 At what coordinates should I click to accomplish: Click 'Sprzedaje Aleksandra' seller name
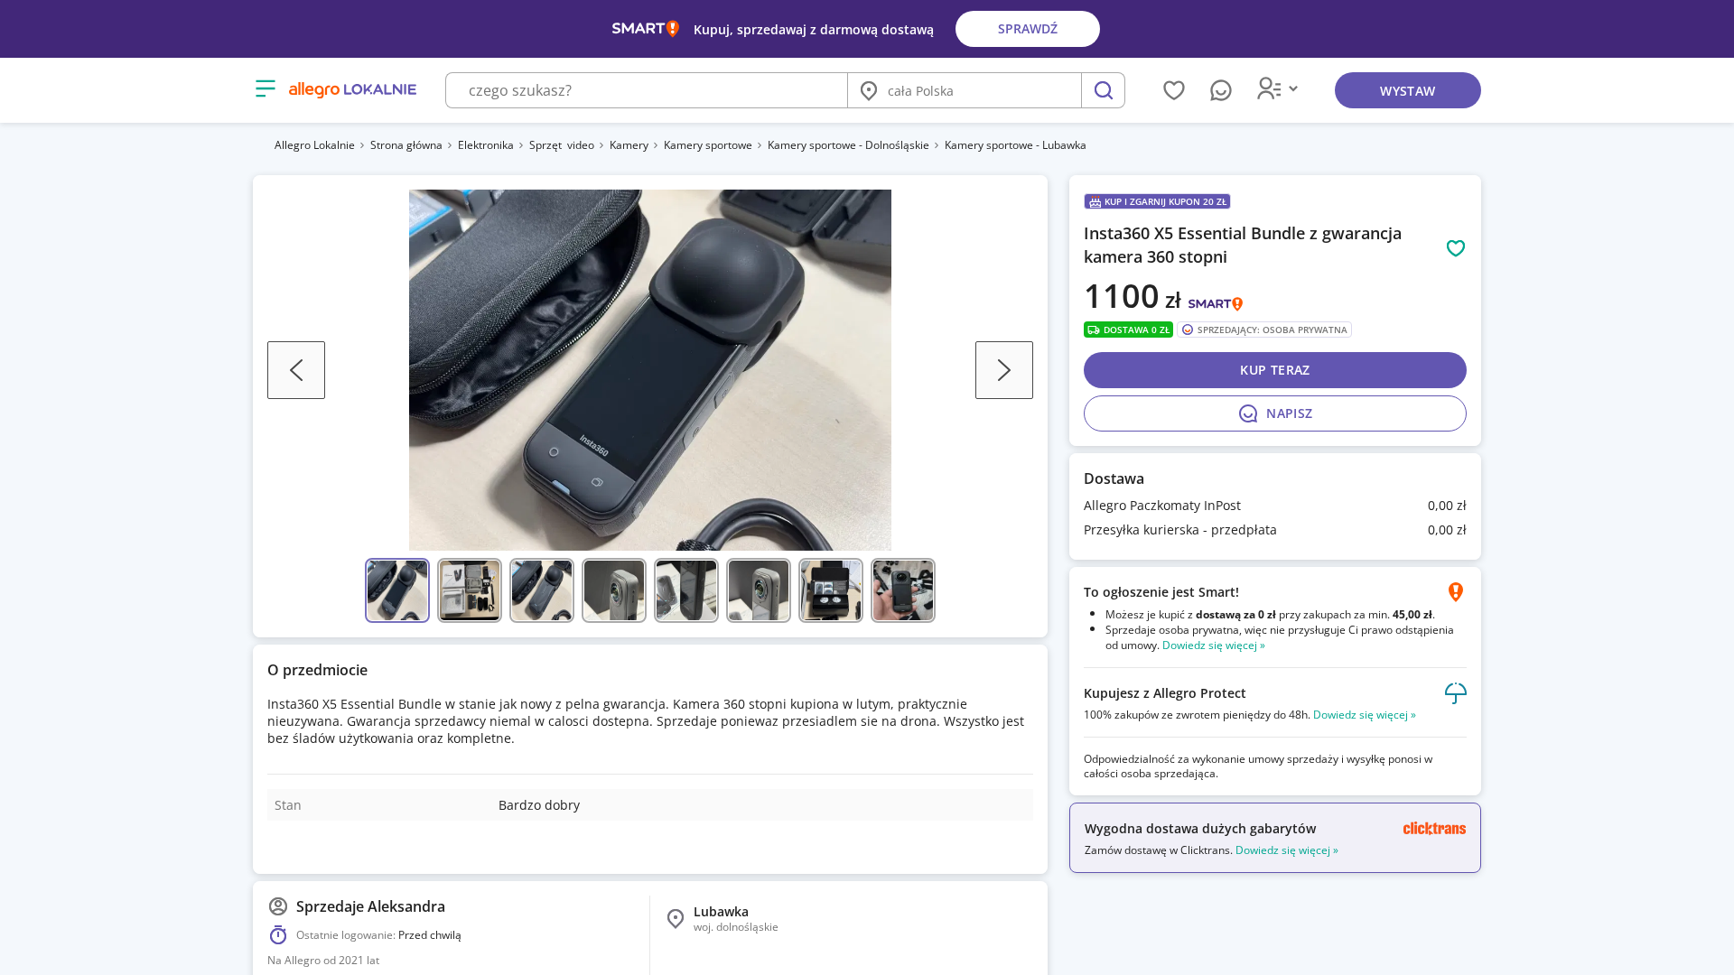(x=370, y=906)
